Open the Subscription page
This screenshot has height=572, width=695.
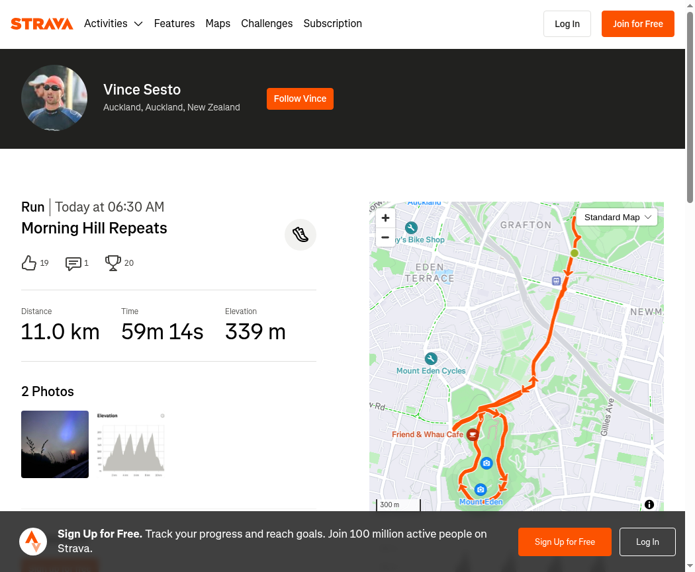tap(332, 24)
